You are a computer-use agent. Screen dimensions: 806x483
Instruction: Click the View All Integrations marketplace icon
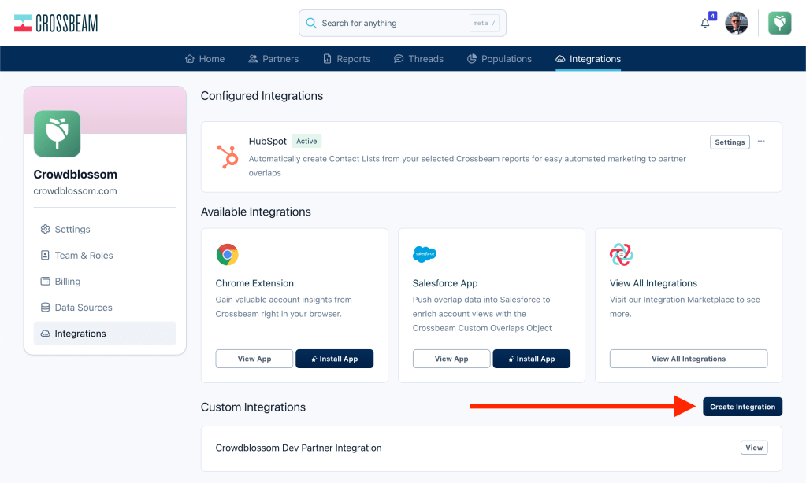tap(622, 254)
